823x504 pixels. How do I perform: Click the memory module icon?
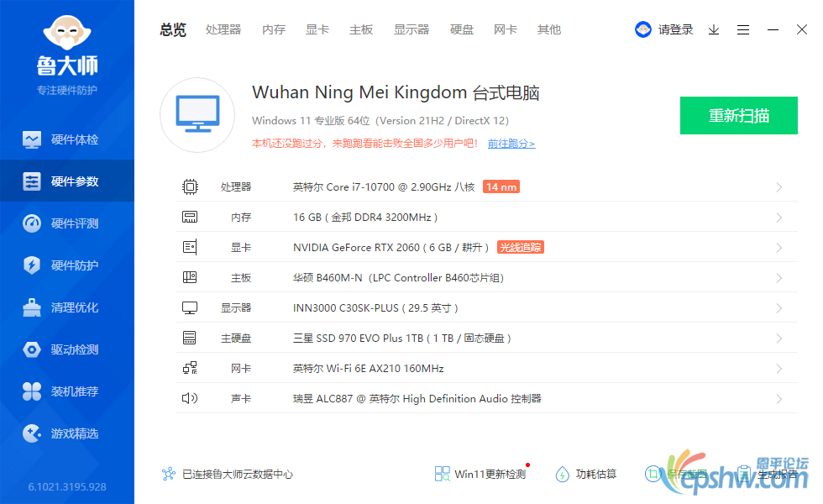(190, 217)
